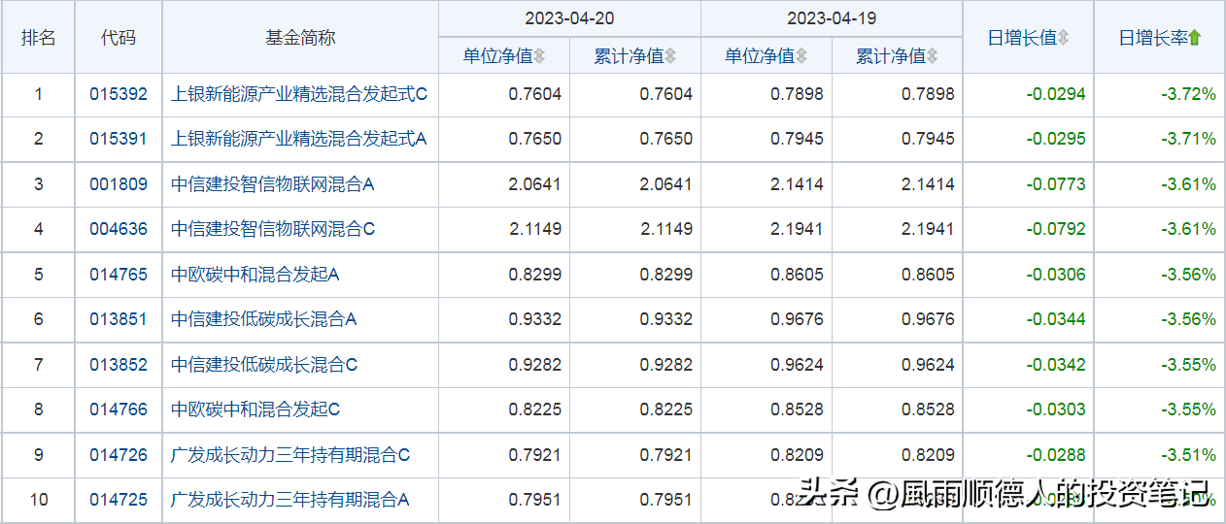1226x524 pixels.
Task: Open fund code 004636 link
Action: coord(119,229)
